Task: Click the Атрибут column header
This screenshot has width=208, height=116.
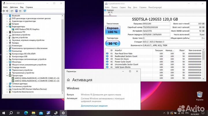Action: tap(118, 50)
